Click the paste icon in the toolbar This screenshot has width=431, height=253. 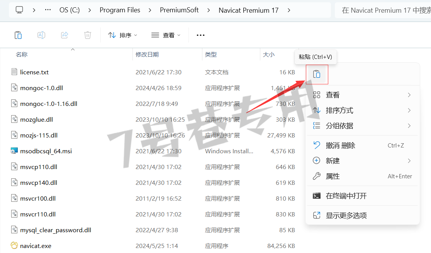tap(18, 35)
